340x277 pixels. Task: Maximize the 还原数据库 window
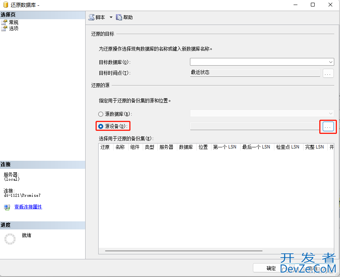[x=313, y=5]
